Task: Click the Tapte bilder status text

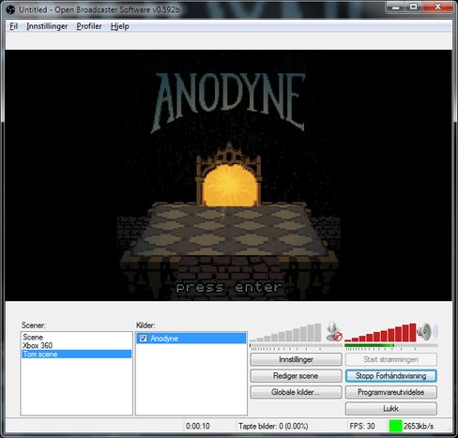Action: coord(273,426)
